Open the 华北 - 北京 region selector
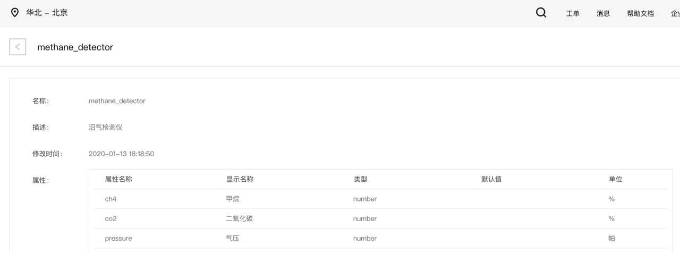Image resolution: width=680 pixels, height=253 pixels. coord(47,13)
